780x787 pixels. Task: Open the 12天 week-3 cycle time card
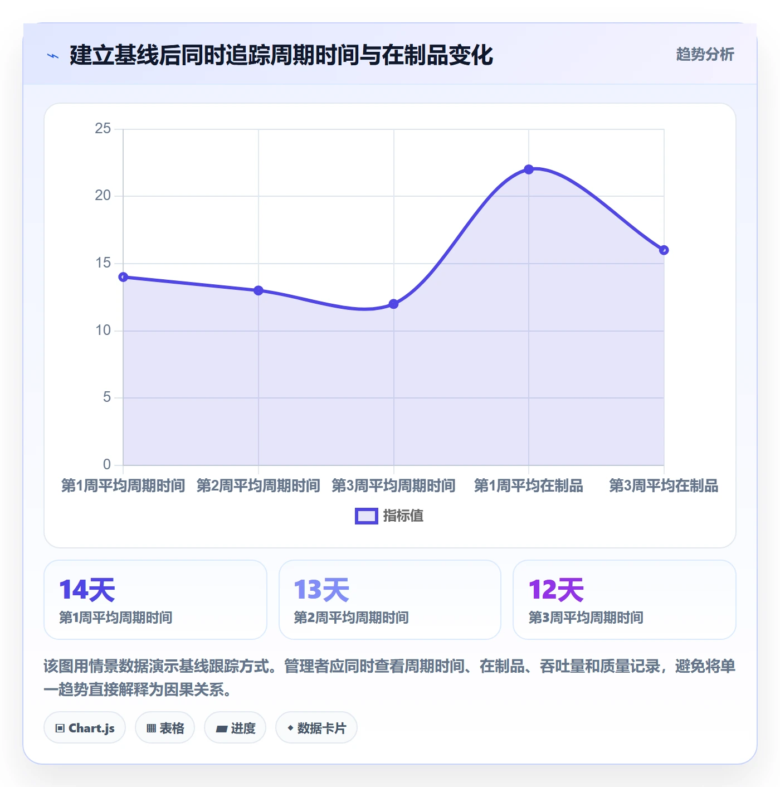tap(625, 600)
